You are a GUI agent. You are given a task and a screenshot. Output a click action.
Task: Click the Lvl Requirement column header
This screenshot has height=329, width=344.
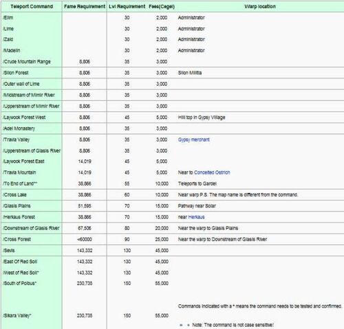[127, 6]
